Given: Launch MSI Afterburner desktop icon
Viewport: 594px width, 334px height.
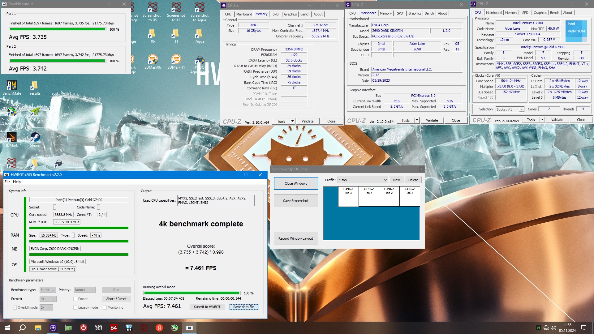Looking at the screenshot, I should [12, 116].
